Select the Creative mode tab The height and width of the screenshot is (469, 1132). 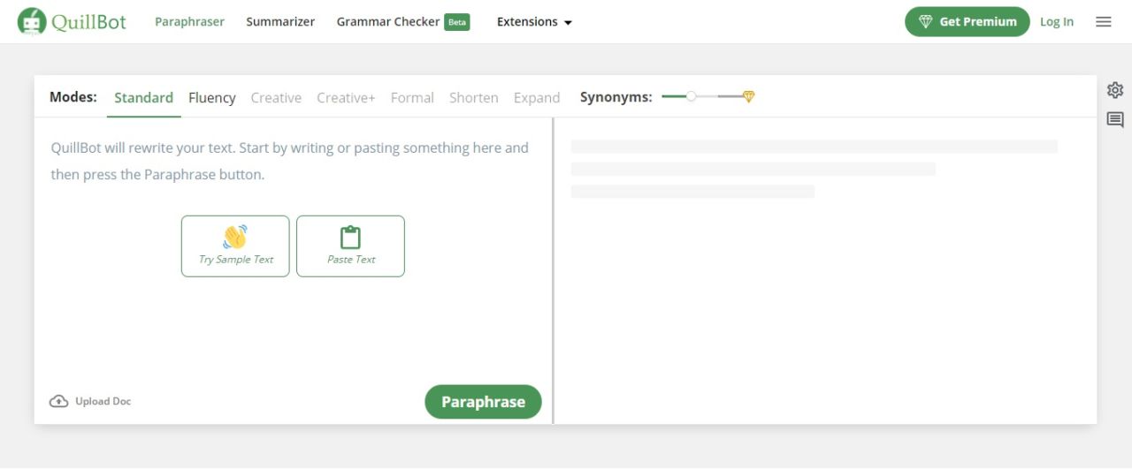(276, 97)
